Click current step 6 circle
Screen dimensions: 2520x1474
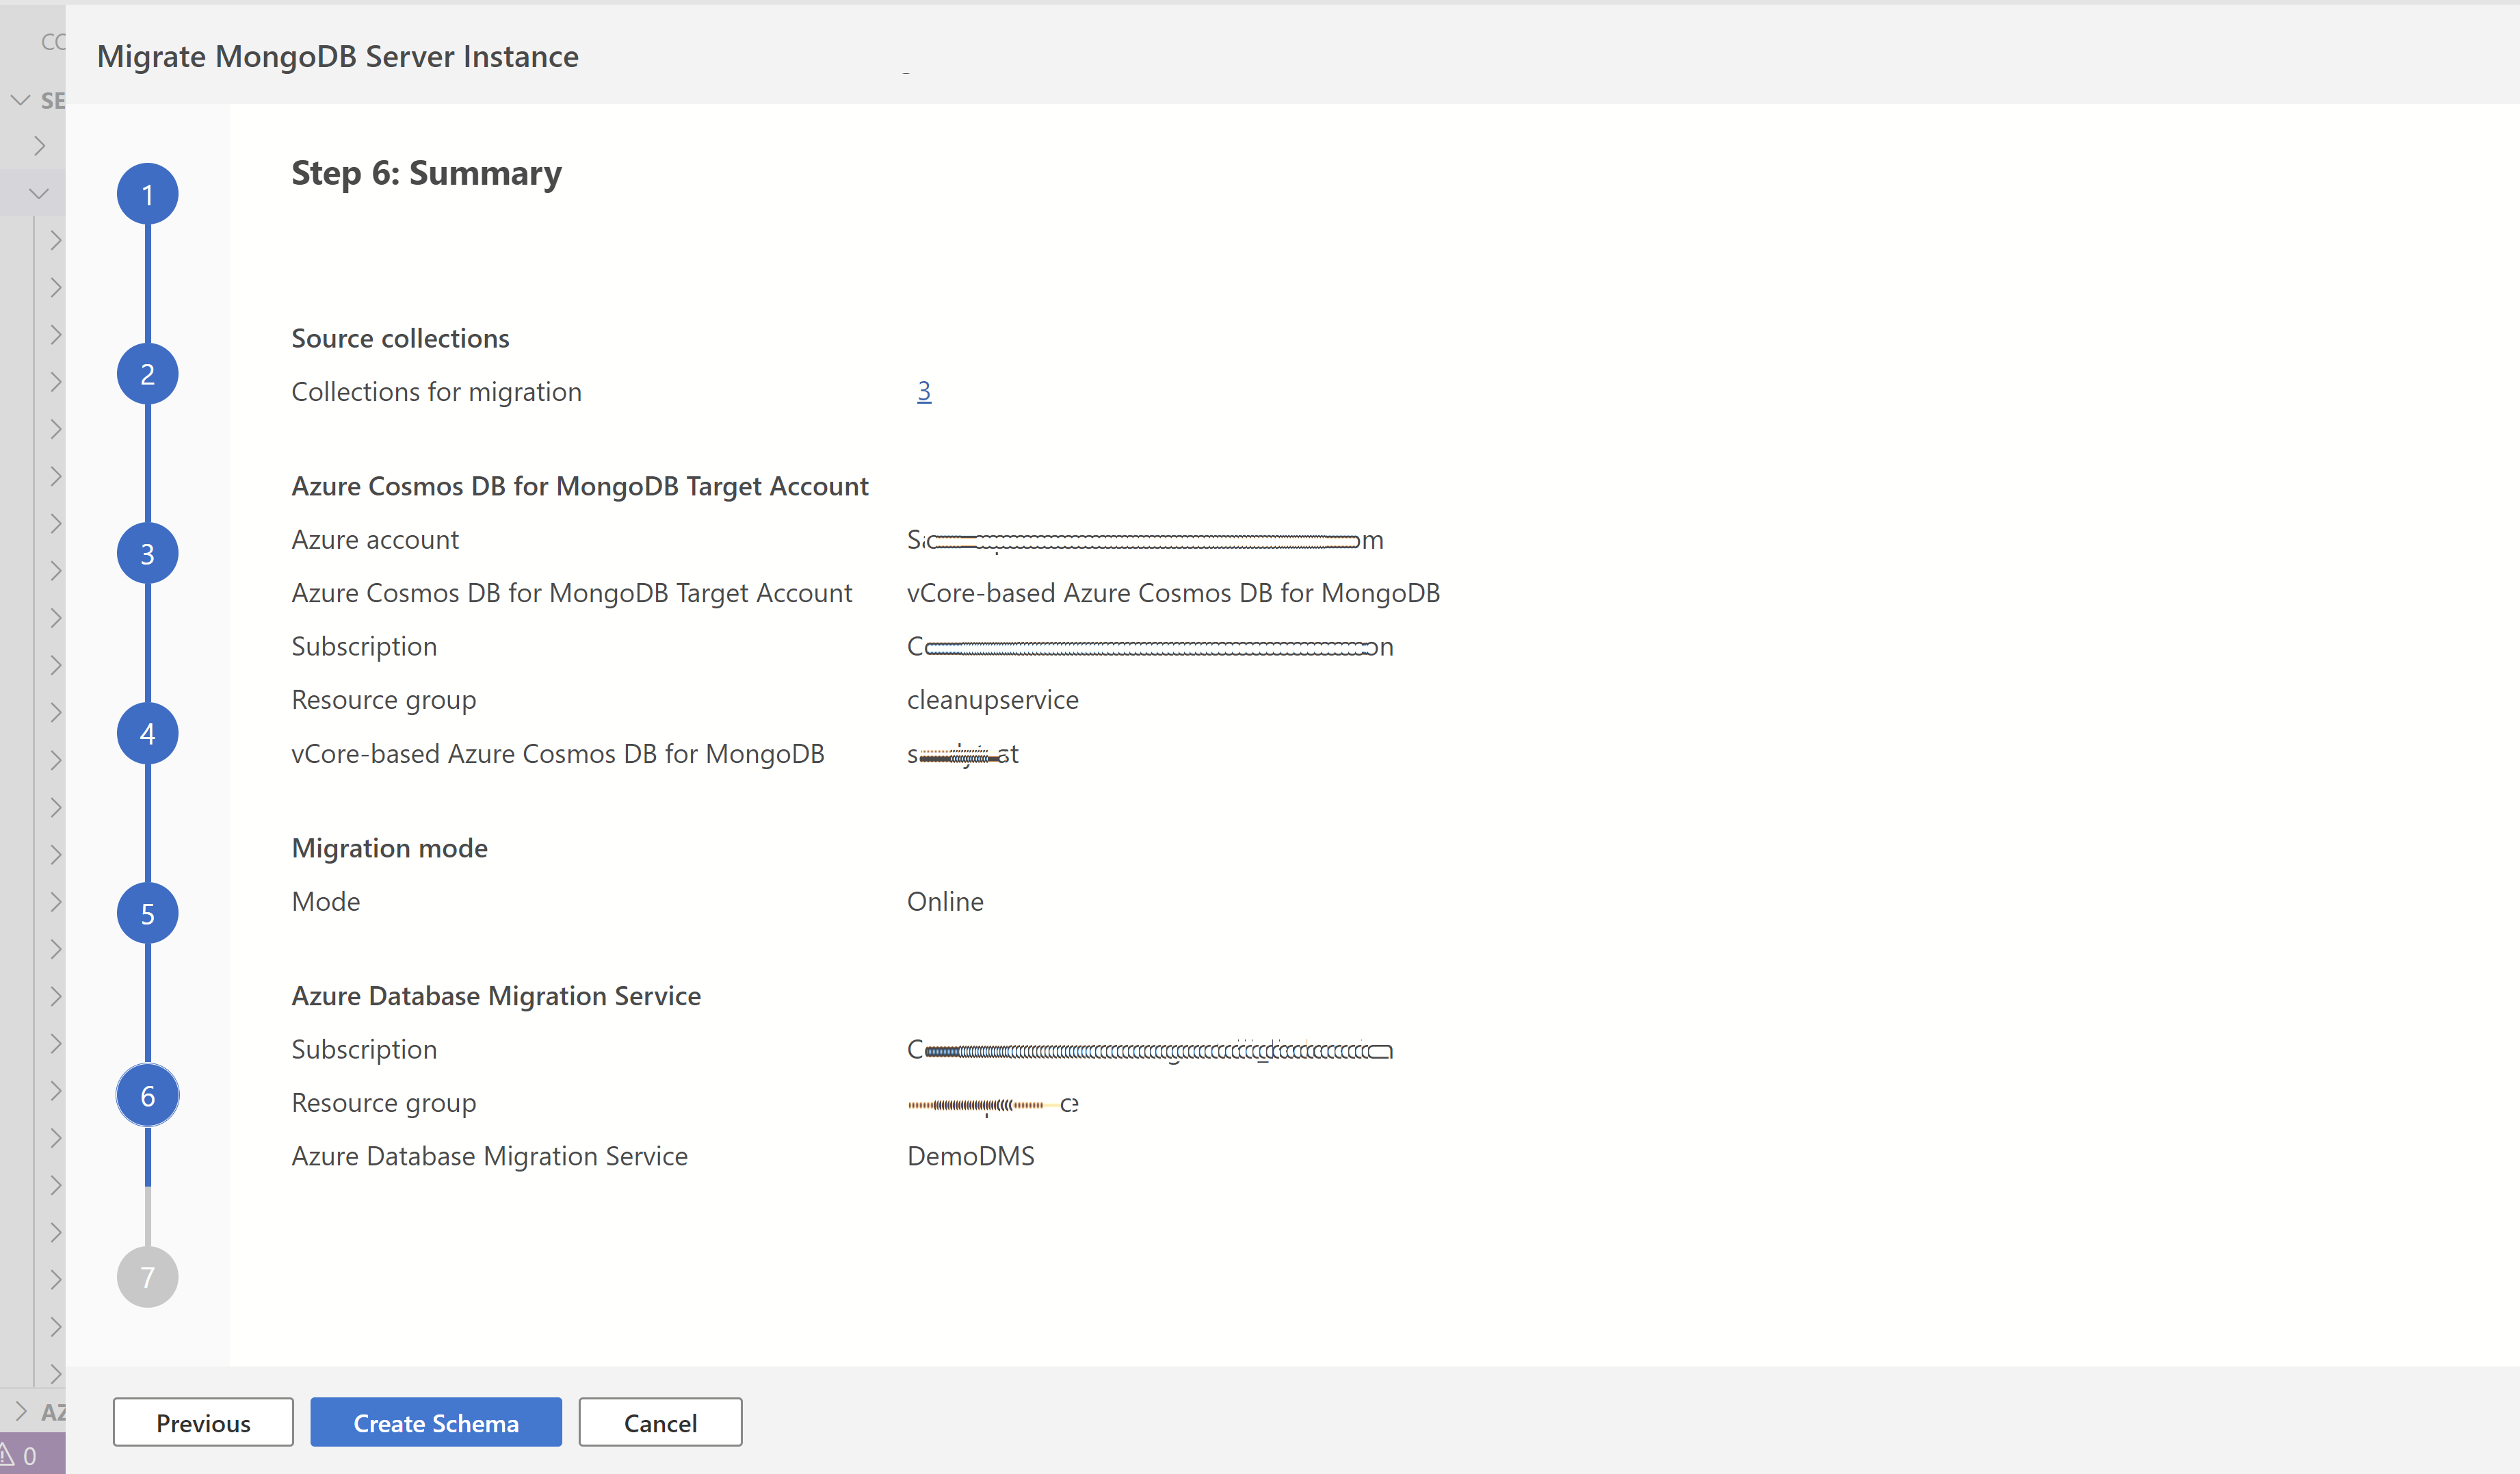coord(147,1096)
